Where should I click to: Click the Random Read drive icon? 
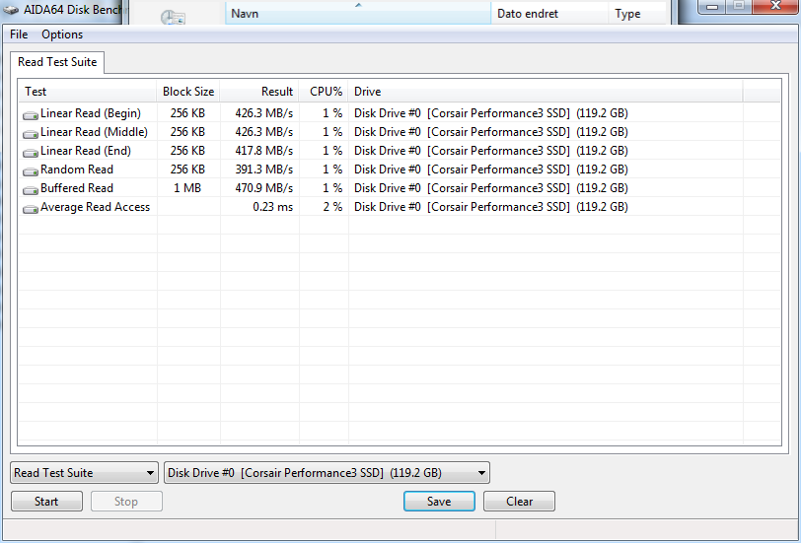(x=31, y=170)
